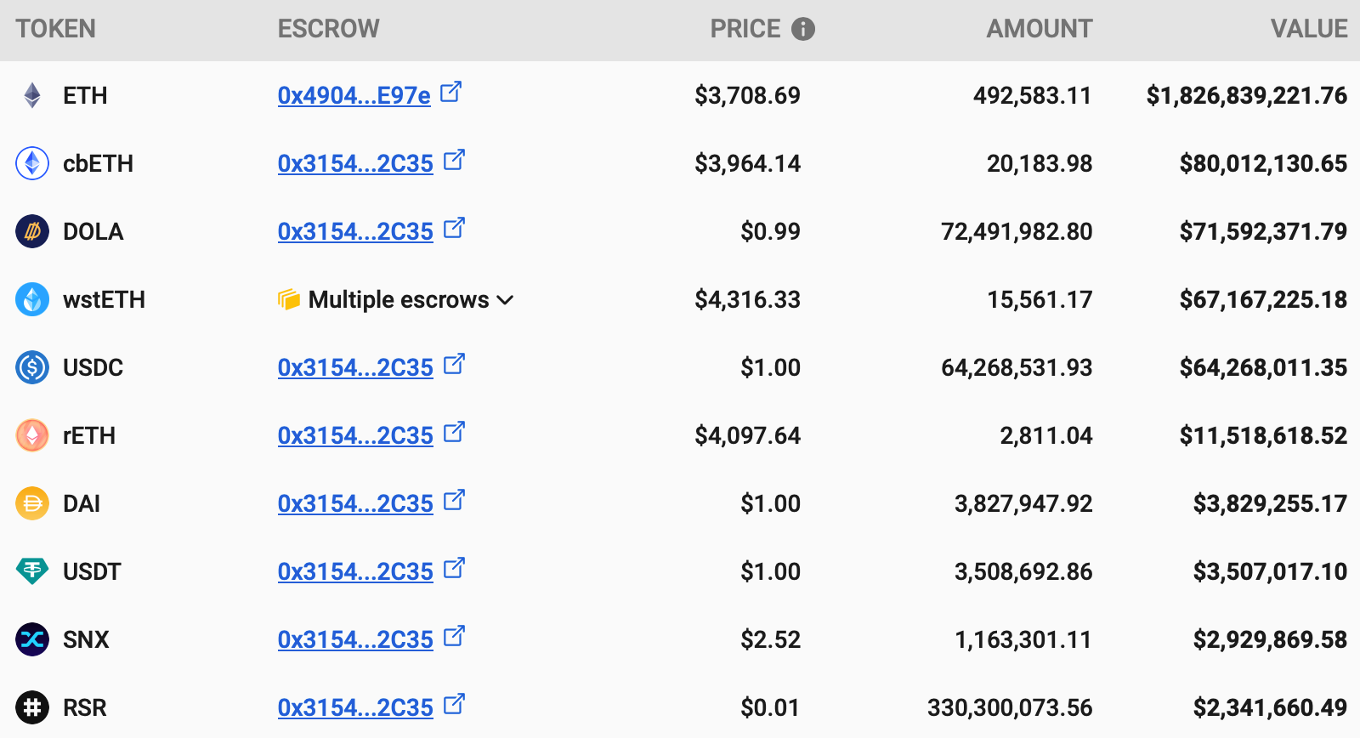Image resolution: width=1360 pixels, height=738 pixels.
Task: Click the SNX token logo icon
Action: (x=32, y=639)
